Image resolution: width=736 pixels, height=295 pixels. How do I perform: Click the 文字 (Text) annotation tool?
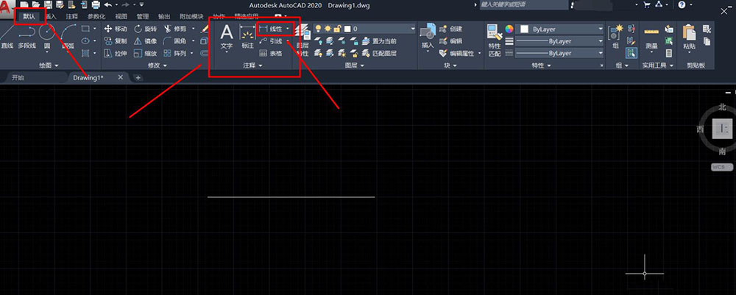(x=227, y=35)
